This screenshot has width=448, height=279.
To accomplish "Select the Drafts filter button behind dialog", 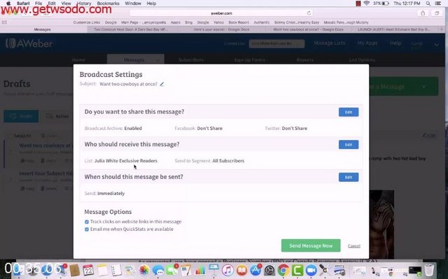I will point(21,116).
